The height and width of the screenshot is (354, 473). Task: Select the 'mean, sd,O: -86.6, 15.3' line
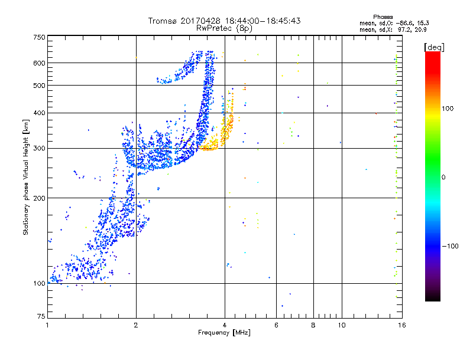coord(394,23)
